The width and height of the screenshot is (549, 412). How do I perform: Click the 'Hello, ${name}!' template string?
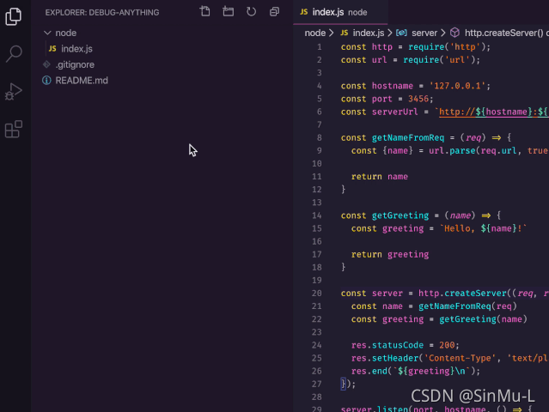483,228
